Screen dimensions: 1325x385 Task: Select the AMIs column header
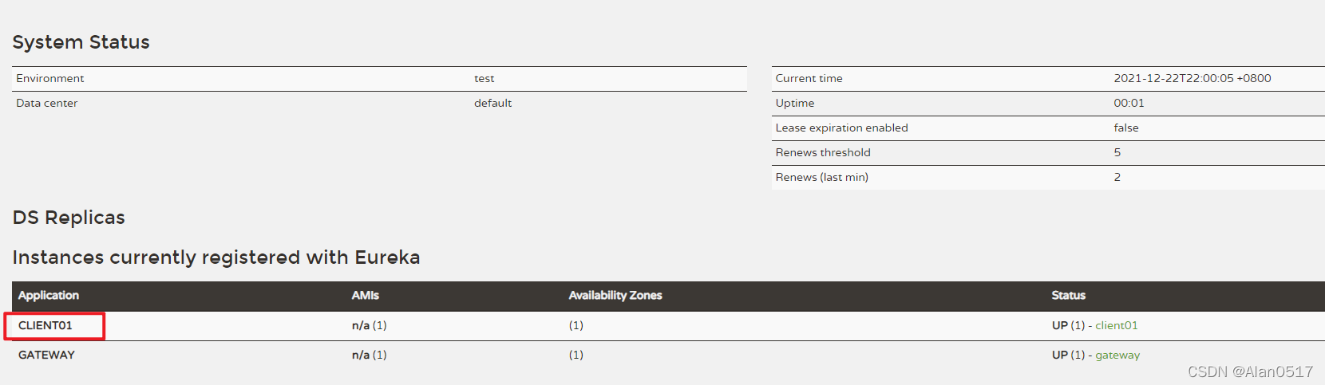click(366, 295)
